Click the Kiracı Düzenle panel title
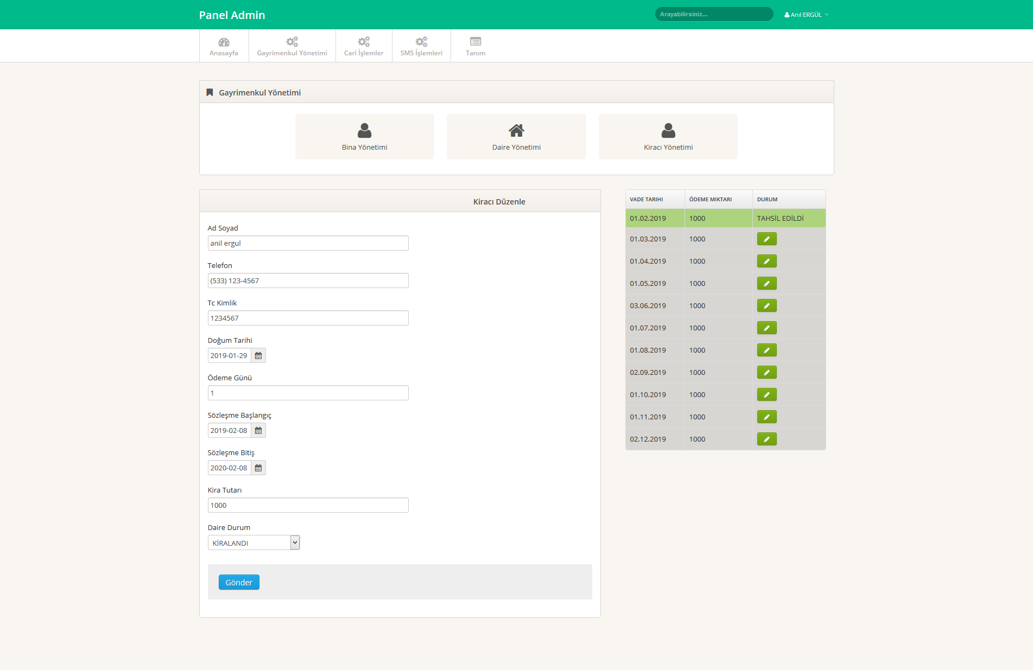Viewport: 1033px width, 670px height. coord(499,201)
